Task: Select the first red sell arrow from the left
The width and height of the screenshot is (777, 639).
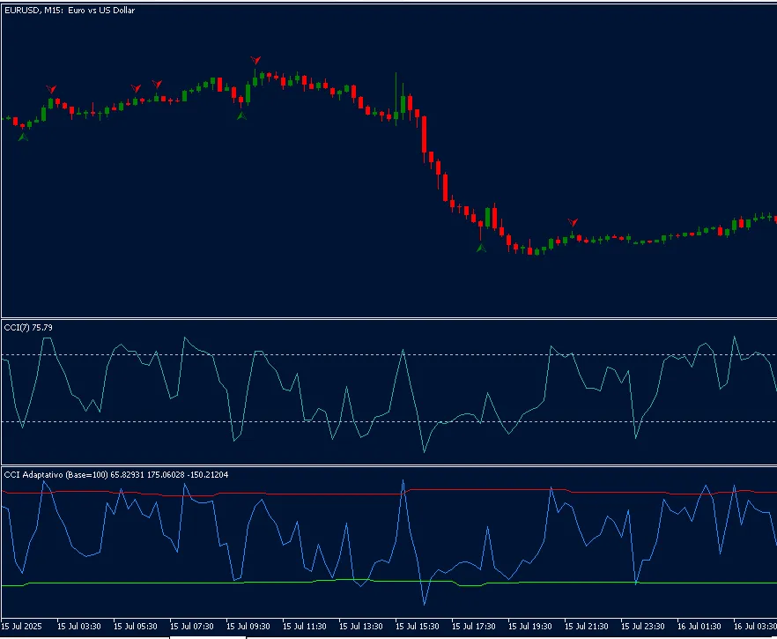Action: pos(51,89)
